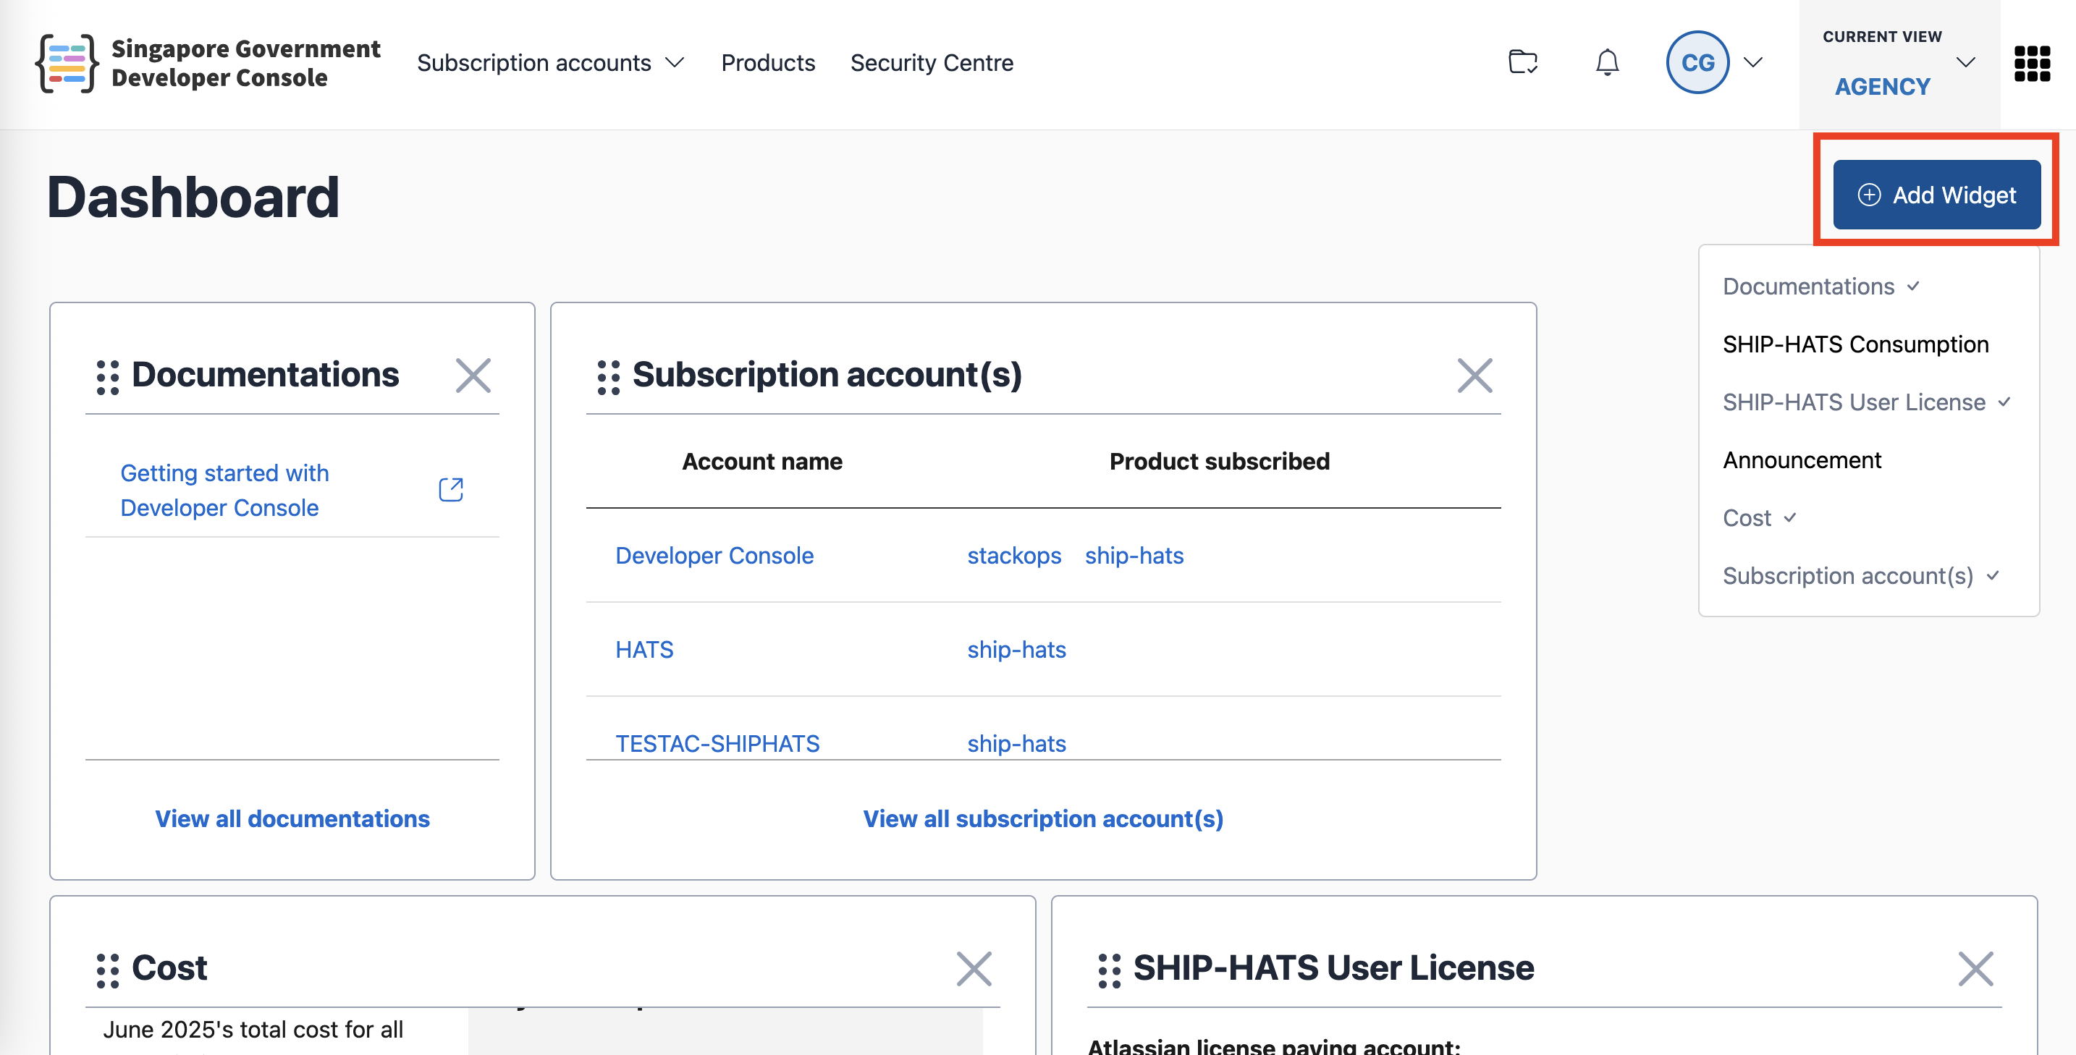The image size is (2076, 1055).
Task: Enable SHIP-HATS Consumption widget
Action: [1855, 344]
